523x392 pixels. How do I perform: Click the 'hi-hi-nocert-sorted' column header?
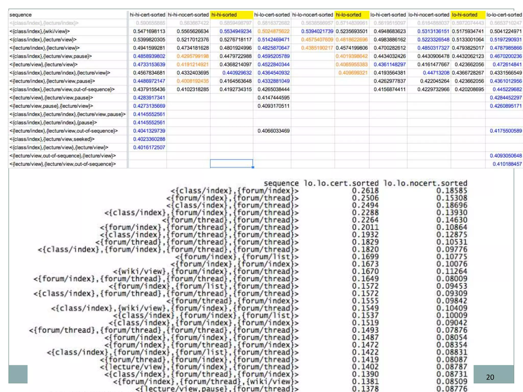(188, 15)
